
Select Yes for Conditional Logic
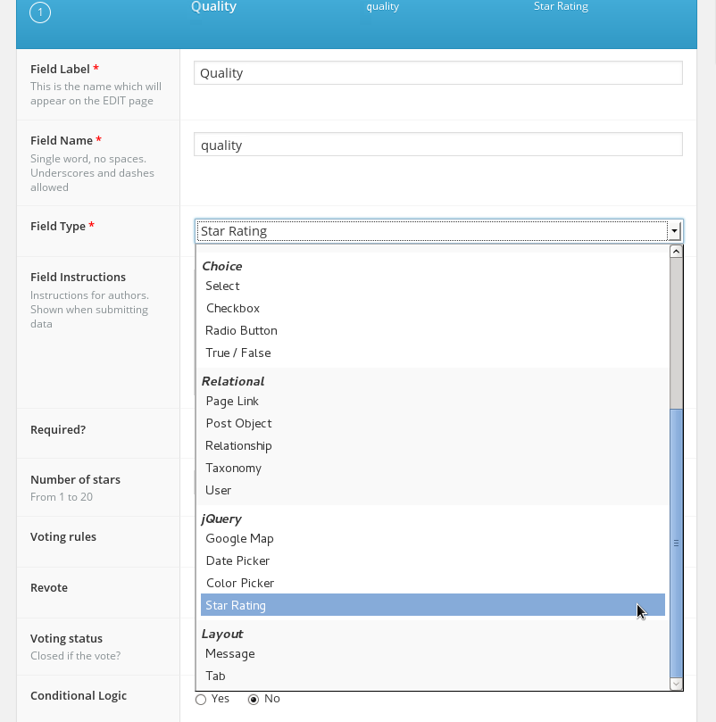click(x=201, y=700)
